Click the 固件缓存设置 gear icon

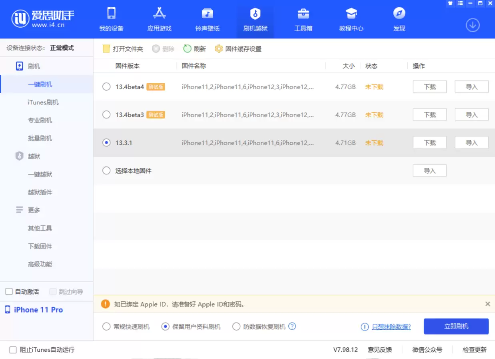(219, 49)
